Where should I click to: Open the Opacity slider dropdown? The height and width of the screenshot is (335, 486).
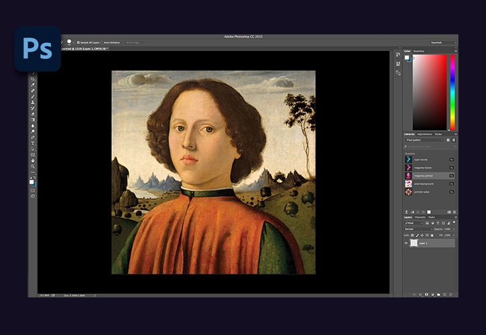point(454,229)
